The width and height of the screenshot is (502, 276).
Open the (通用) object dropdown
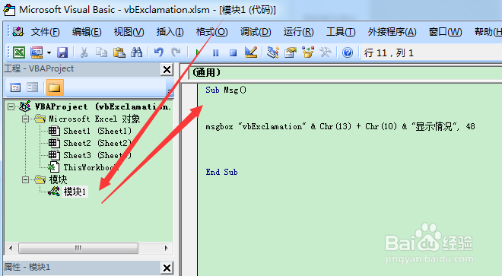point(346,73)
